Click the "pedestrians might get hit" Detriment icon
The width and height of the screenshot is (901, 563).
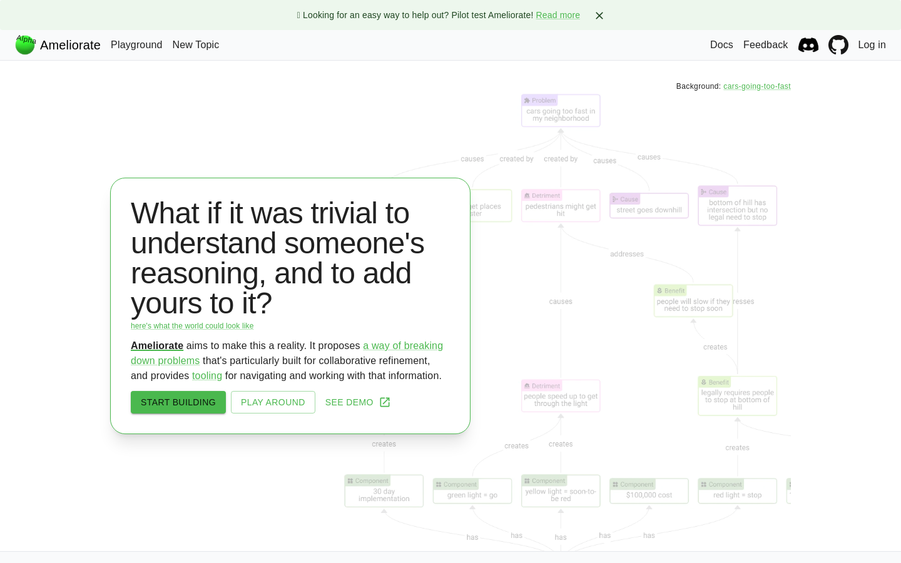pyautogui.click(x=527, y=196)
